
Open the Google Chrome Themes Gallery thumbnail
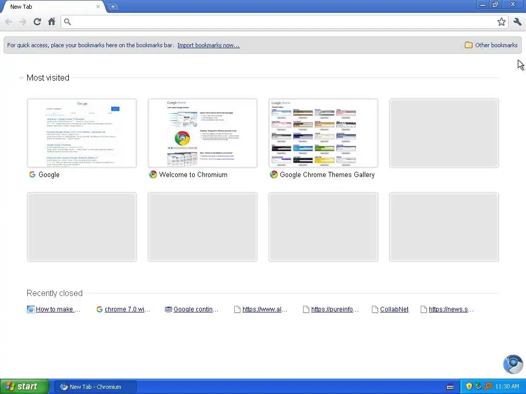point(324,133)
